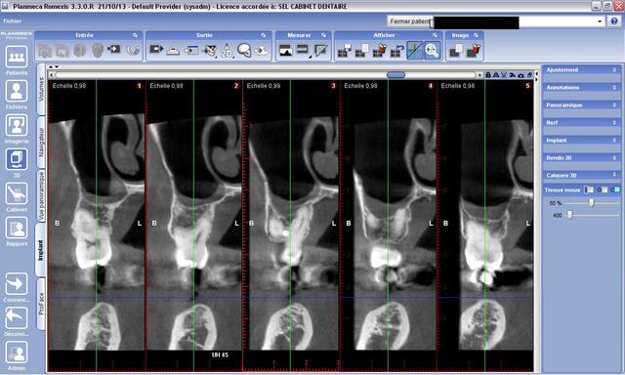Image resolution: width=625 pixels, height=375 pixels.
Task: Expand the Ajustement panel
Action: (x=582, y=69)
